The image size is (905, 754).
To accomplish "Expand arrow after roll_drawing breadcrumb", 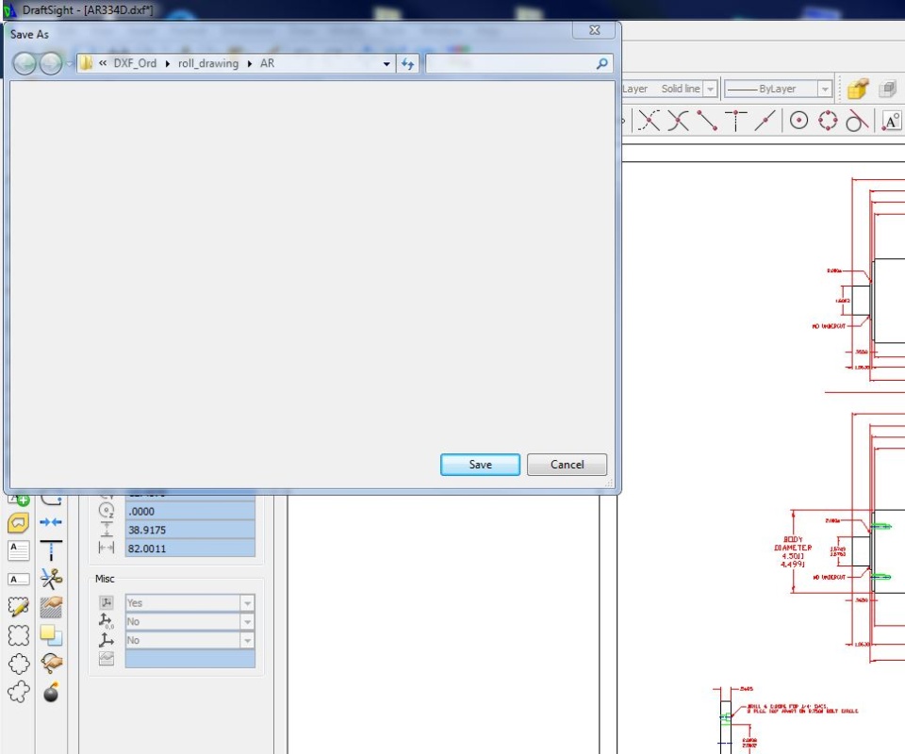I will [x=249, y=63].
